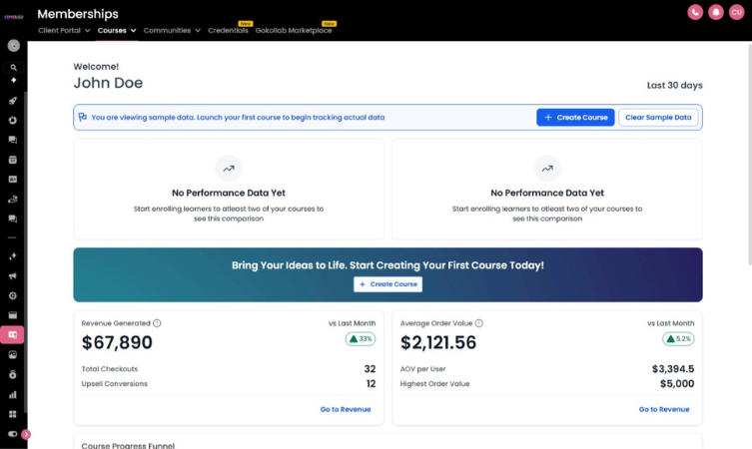752x449 pixels.
Task: Open the Gokollab Marketplace tab
Action: point(294,31)
